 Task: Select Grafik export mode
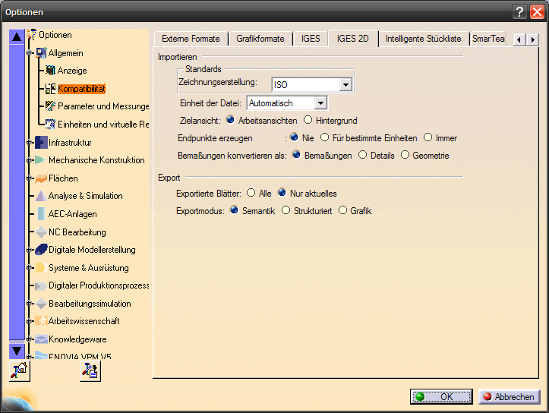342,210
